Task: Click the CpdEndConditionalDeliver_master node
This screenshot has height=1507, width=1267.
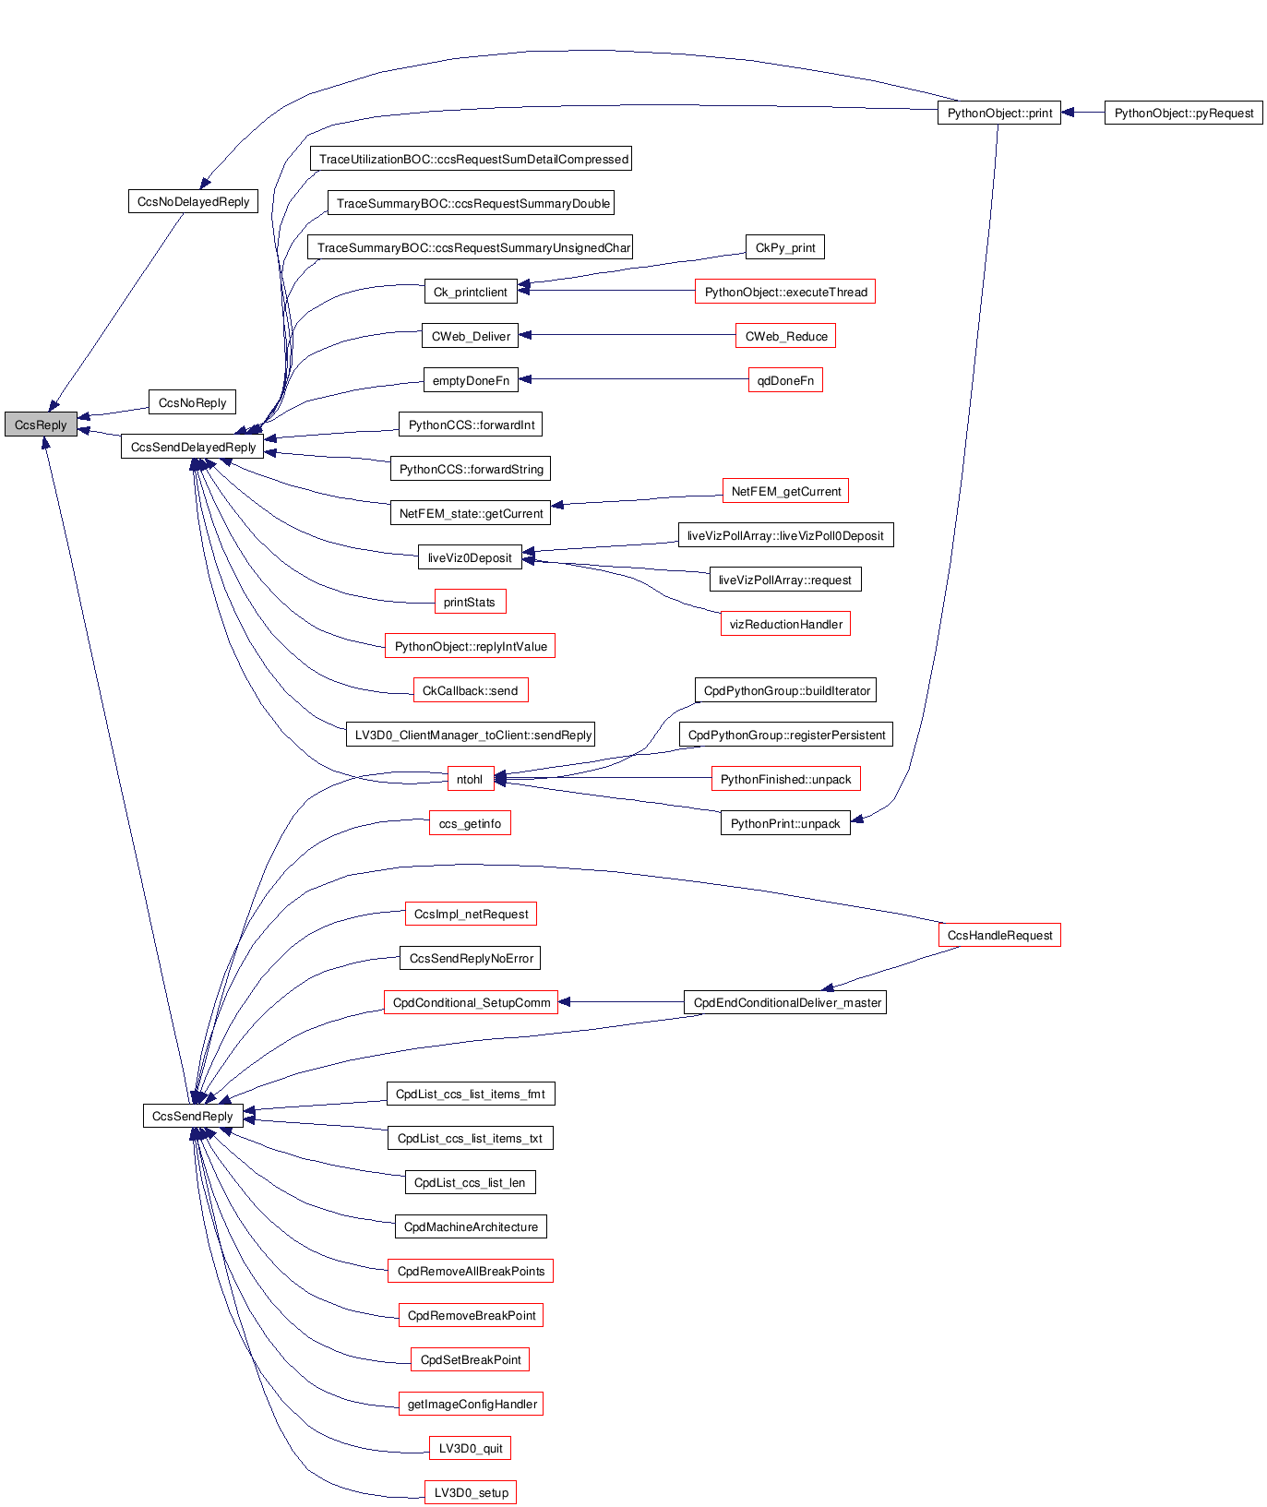Action: [786, 1003]
